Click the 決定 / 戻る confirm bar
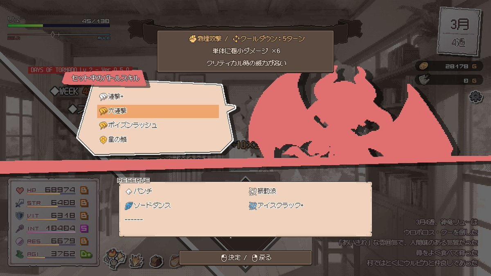The height and width of the screenshot is (276, 491). (x=245, y=258)
